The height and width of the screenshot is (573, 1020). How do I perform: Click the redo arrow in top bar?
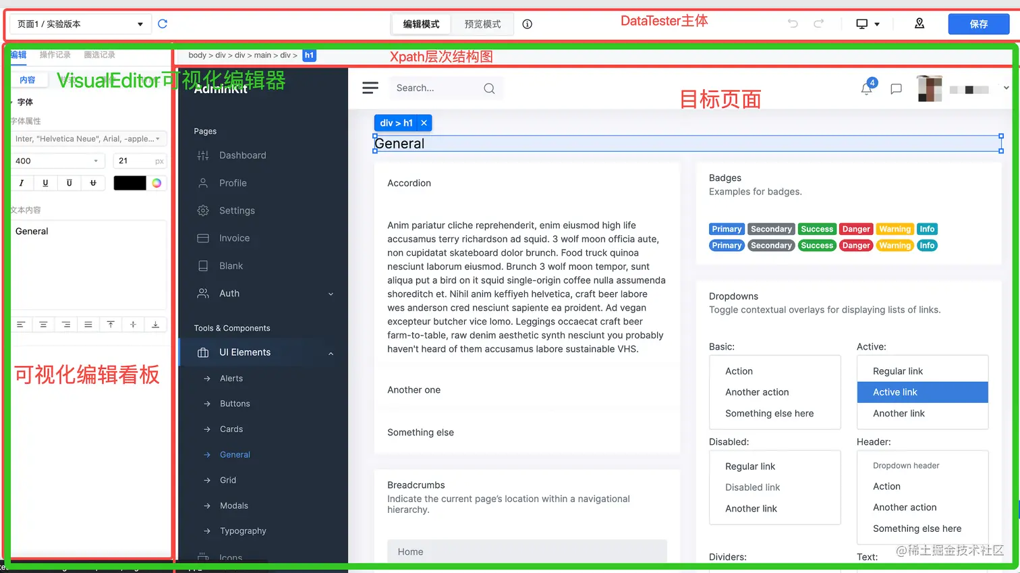pos(818,24)
